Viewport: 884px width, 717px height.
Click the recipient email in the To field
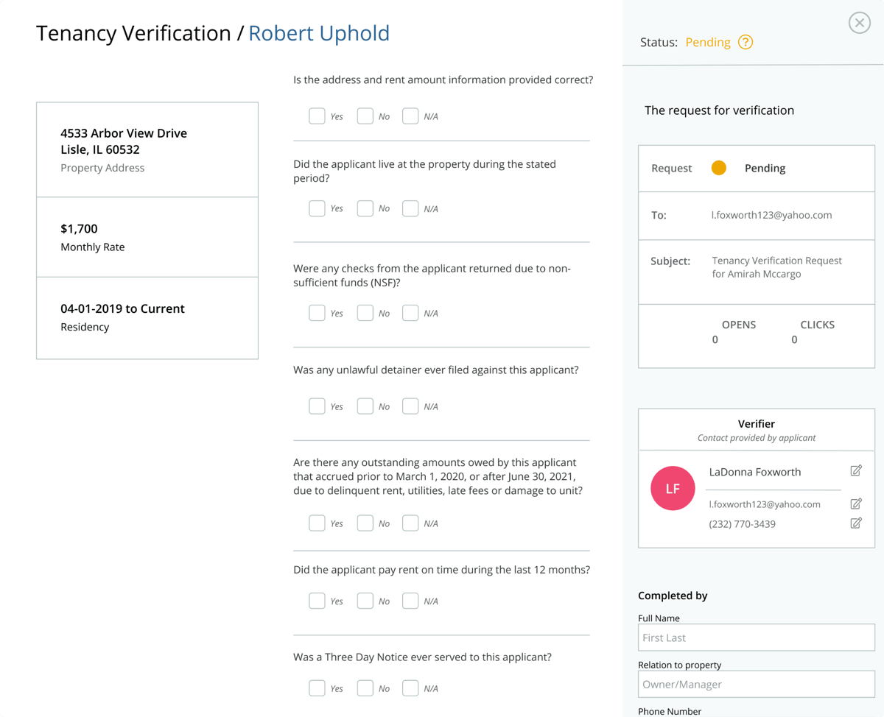(x=771, y=215)
